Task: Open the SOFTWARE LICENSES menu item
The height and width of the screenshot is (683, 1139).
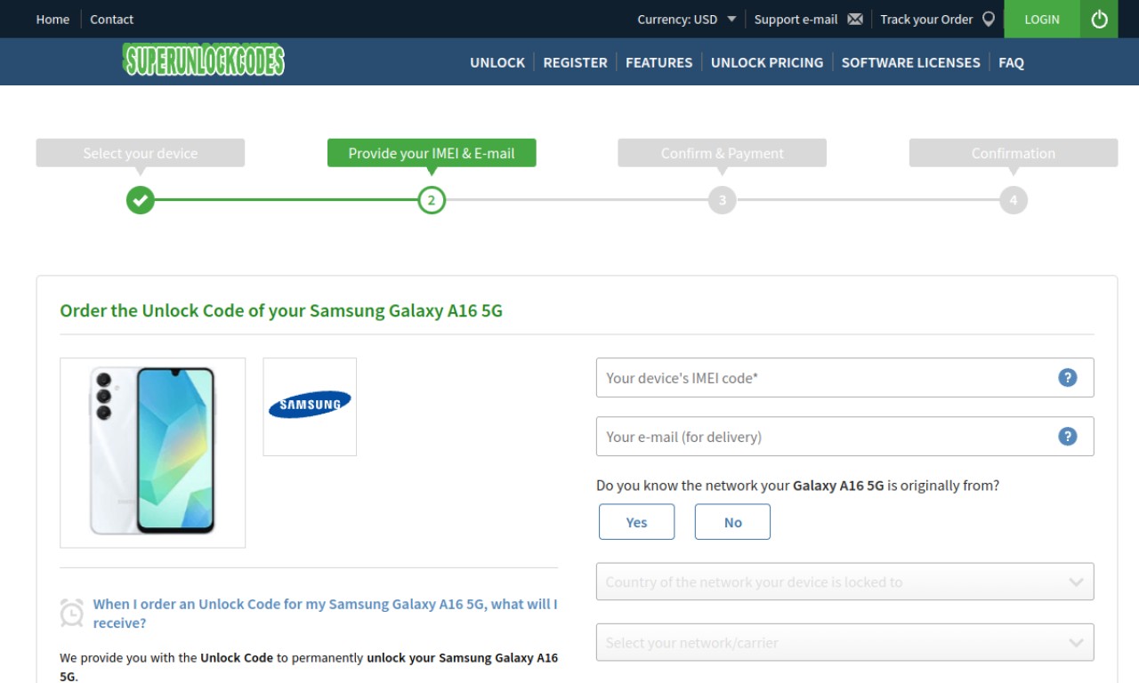Action: [910, 62]
